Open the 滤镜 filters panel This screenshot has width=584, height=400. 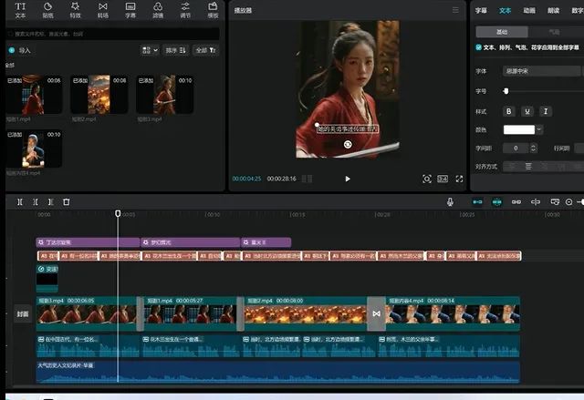click(158, 10)
